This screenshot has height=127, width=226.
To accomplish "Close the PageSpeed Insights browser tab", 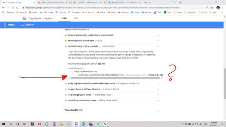I will click(34, 2).
